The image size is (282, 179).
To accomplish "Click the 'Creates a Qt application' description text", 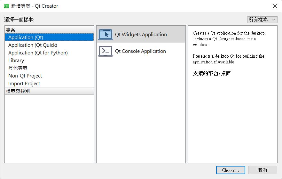I will coord(229,39).
